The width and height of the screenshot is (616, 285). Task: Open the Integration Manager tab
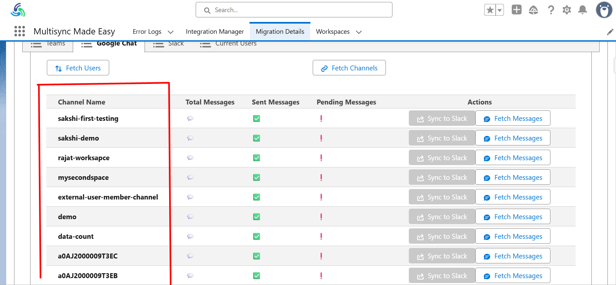pyautogui.click(x=215, y=31)
